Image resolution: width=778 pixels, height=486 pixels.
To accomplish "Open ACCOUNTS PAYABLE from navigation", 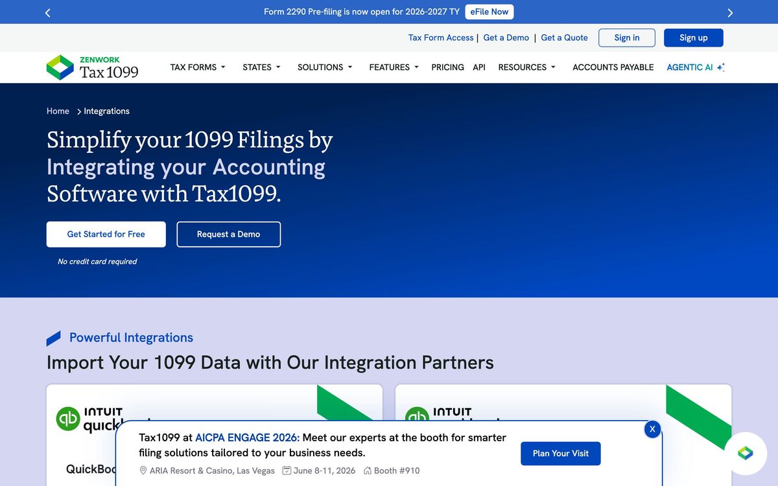I will [613, 67].
